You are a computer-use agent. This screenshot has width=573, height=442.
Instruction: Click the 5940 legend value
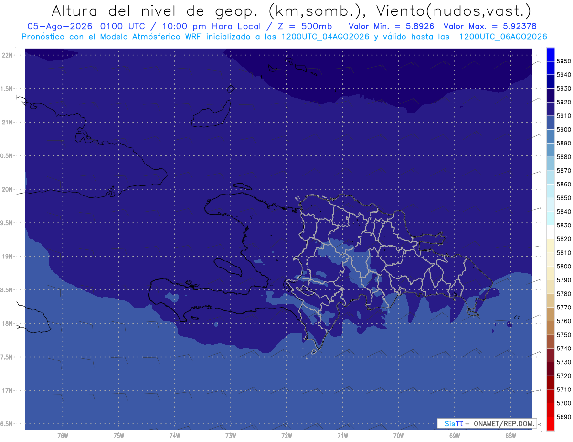click(x=563, y=75)
